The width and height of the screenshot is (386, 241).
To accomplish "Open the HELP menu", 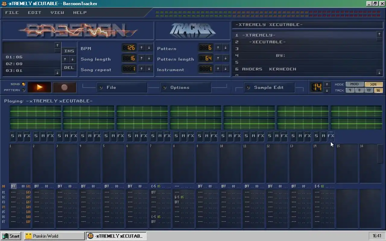I will (80, 13).
